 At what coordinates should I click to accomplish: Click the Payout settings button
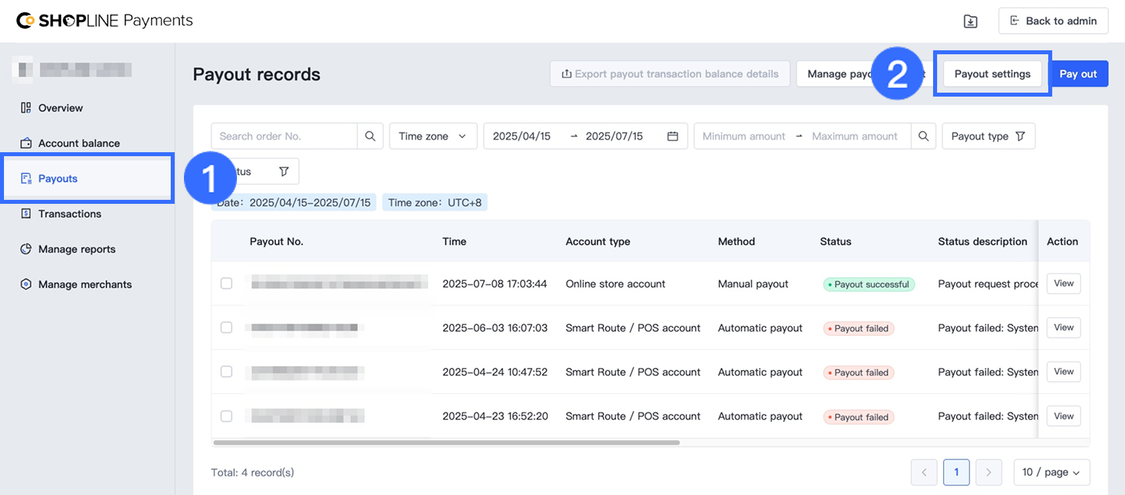[x=992, y=74]
